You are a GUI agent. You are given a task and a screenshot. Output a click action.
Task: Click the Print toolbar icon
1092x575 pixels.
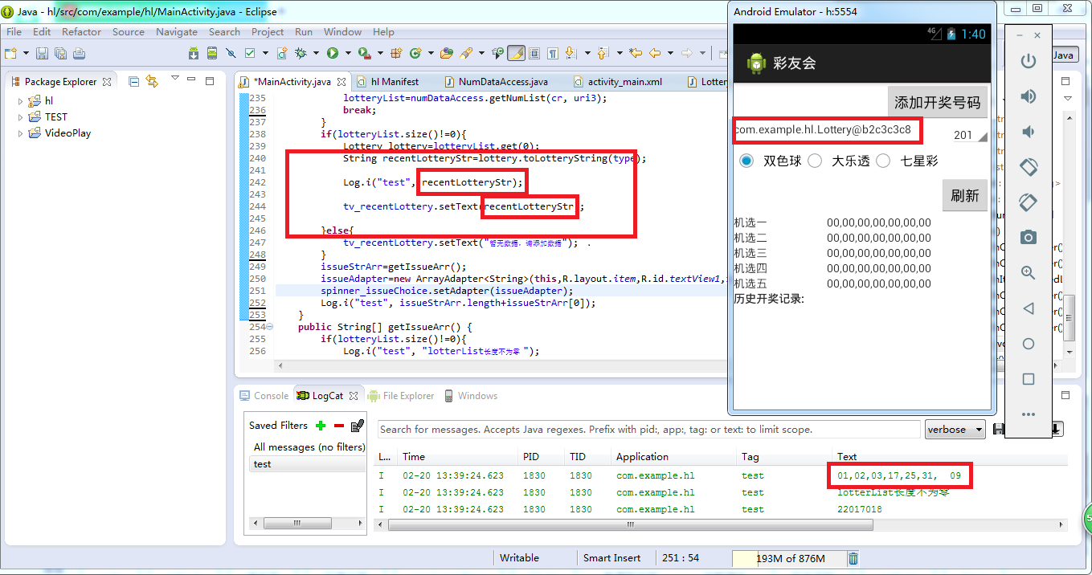pos(79,54)
